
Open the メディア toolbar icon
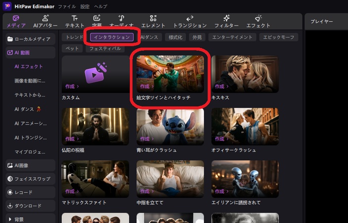pyautogui.click(x=16, y=18)
